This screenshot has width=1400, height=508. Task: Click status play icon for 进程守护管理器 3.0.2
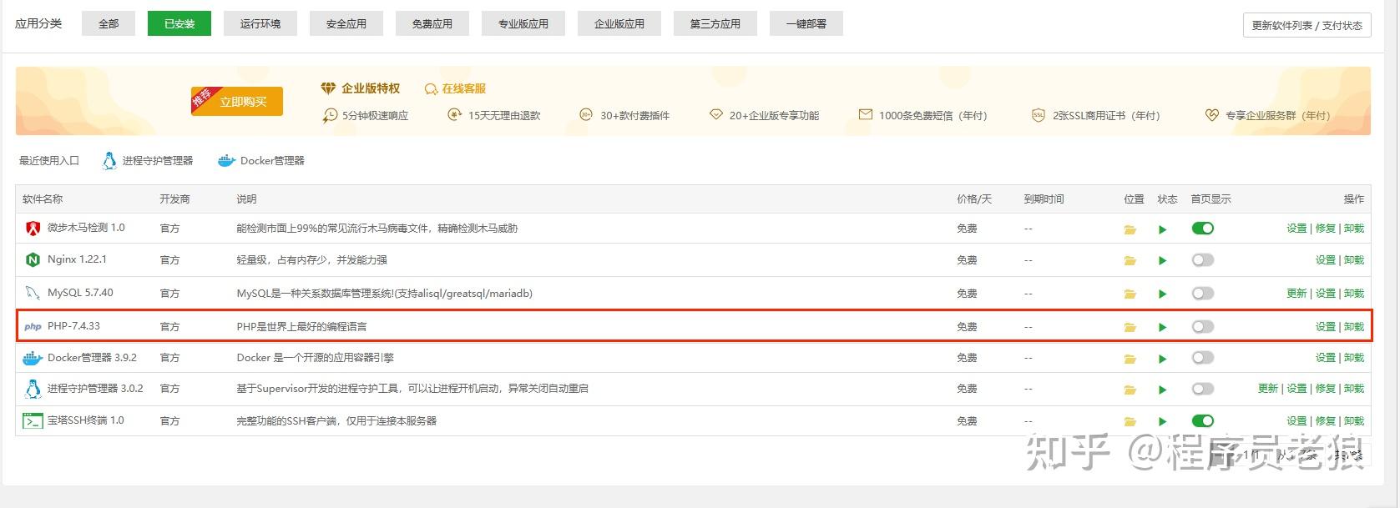coord(1162,390)
